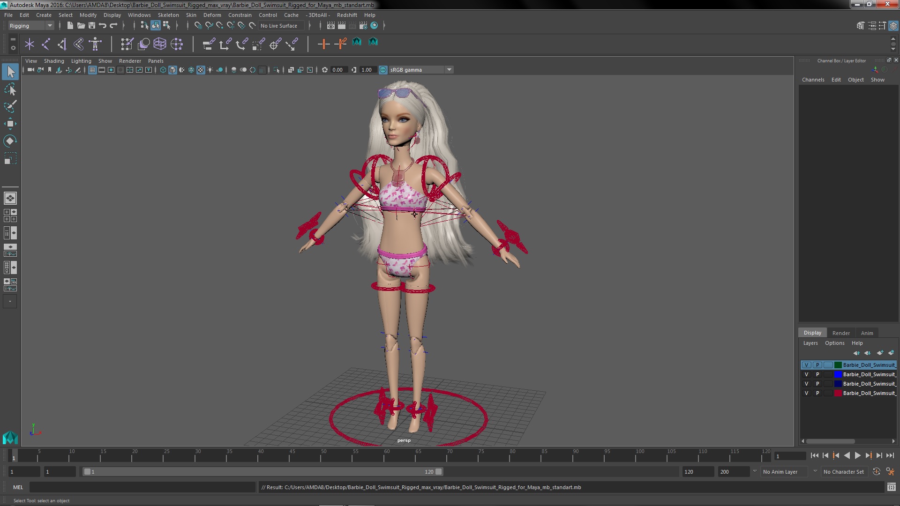Screen dimensions: 900x506
Task: Click the green layer color swatch
Action: [x=838, y=365]
